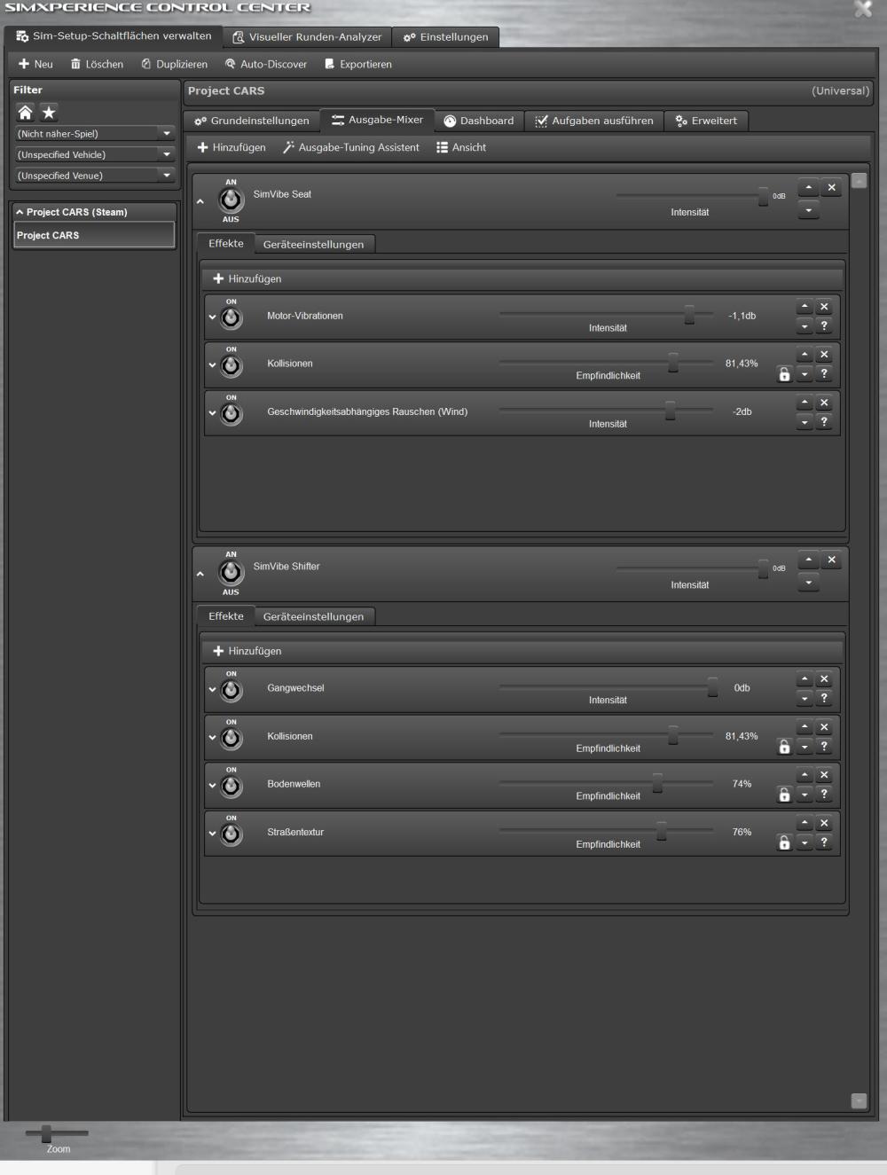Collapse the Project CARS (Steam) group

(20, 212)
